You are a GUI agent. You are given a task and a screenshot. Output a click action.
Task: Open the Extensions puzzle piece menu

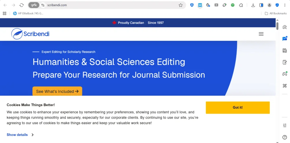(241, 5)
